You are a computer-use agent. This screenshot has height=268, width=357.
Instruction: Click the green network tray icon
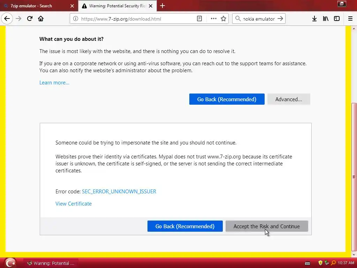click(x=327, y=263)
